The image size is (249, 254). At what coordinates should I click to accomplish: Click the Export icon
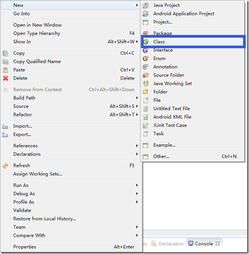tap(5, 135)
